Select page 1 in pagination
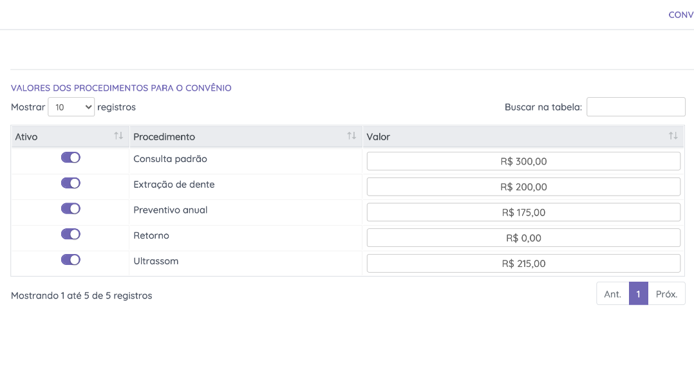Screen dimensions: 694x391 coord(638,294)
